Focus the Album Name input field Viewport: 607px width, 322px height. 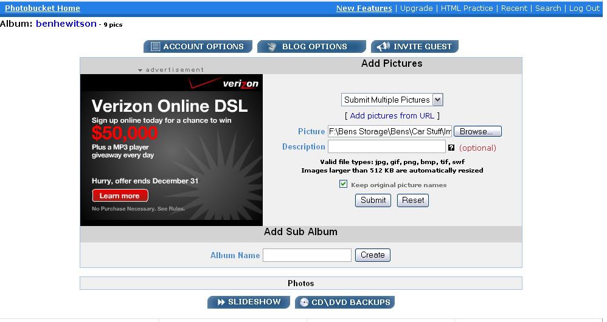point(307,255)
